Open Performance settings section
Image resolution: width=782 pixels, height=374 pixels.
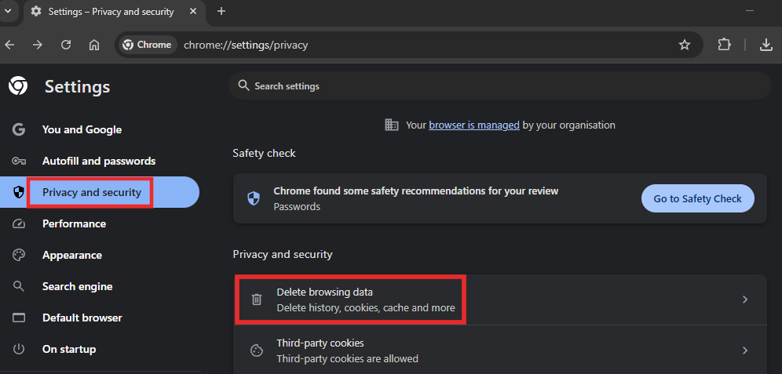(x=100, y=223)
